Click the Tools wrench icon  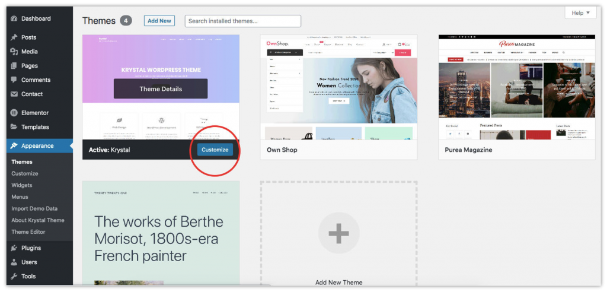[14, 276]
